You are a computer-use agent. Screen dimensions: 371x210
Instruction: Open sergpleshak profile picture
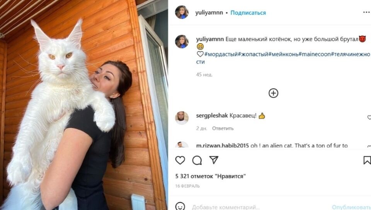(182, 118)
